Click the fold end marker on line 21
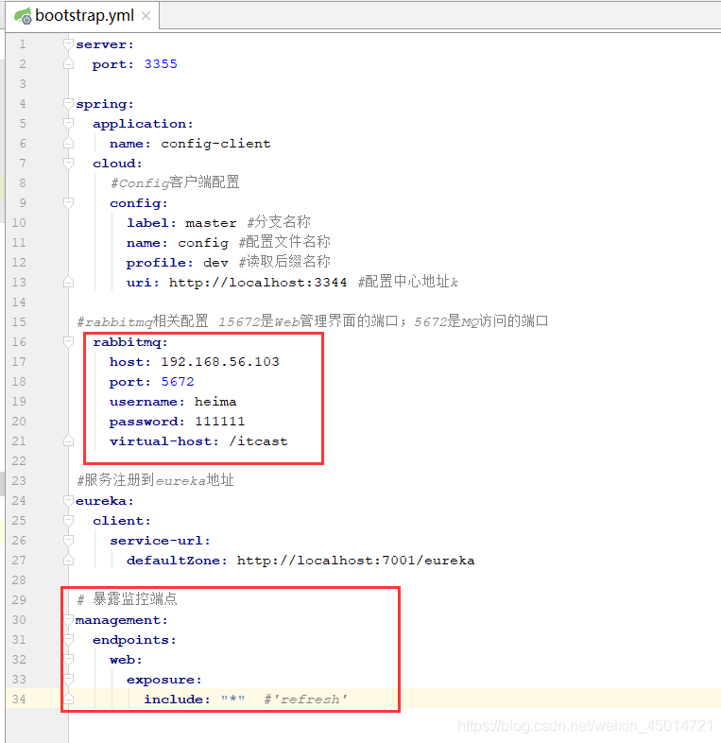721x743 pixels. [x=68, y=441]
